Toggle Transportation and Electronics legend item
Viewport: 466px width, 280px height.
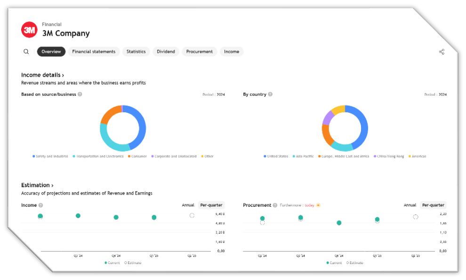pyautogui.click(x=98, y=156)
